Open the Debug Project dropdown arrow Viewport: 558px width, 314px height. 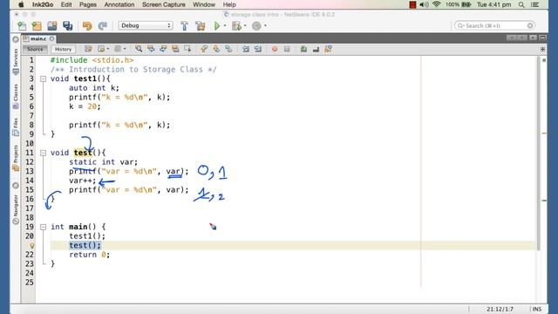click(245, 25)
